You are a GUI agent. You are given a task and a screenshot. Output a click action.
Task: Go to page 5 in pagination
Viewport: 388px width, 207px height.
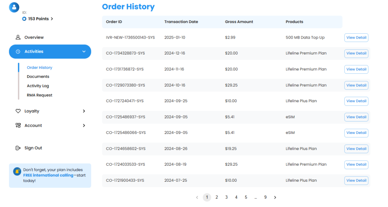[x=246, y=198]
